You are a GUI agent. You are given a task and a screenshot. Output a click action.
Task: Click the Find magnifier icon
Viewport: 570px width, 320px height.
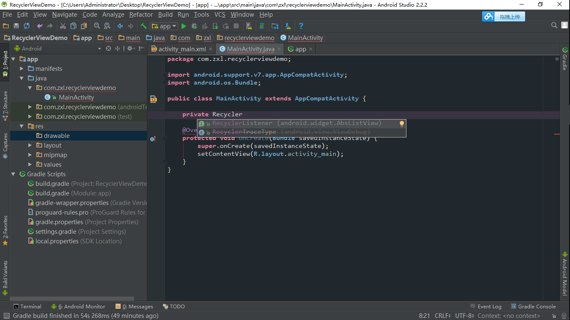[97, 26]
